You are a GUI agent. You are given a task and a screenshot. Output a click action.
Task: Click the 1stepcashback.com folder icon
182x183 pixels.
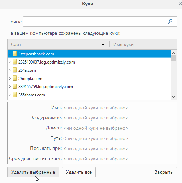click(x=15, y=54)
